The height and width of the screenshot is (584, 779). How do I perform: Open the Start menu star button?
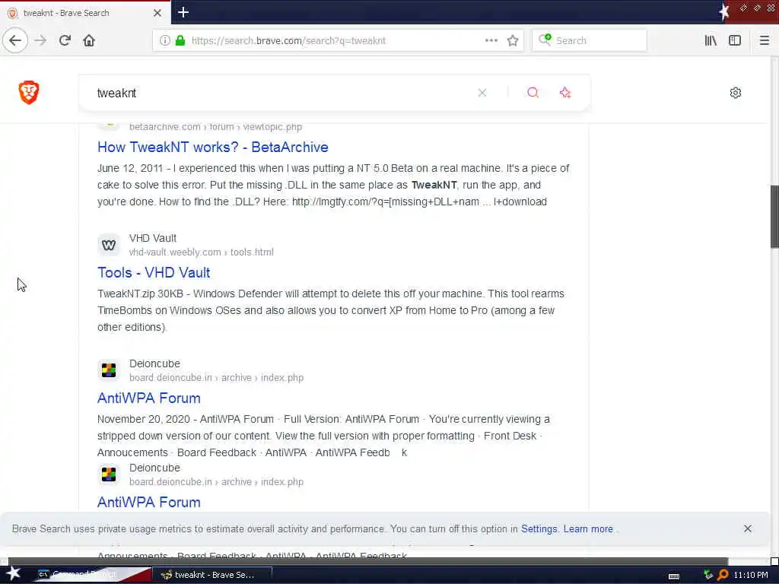click(14, 574)
